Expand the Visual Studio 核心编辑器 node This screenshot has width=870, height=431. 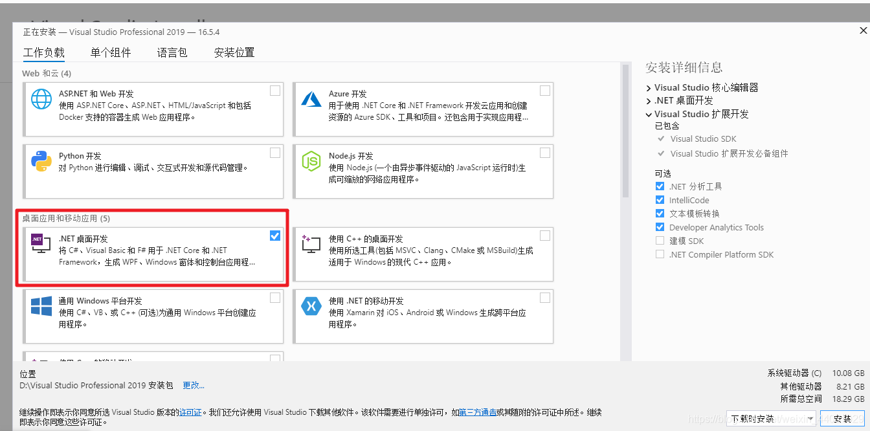tap(649, 88)
